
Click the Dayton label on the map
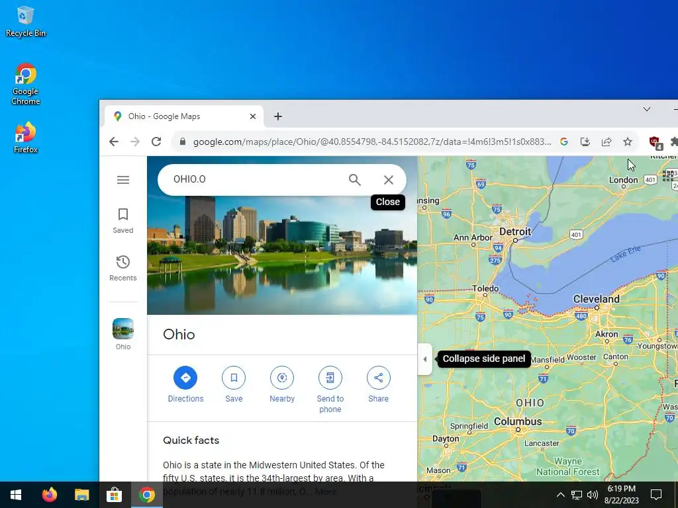point(446,439)
